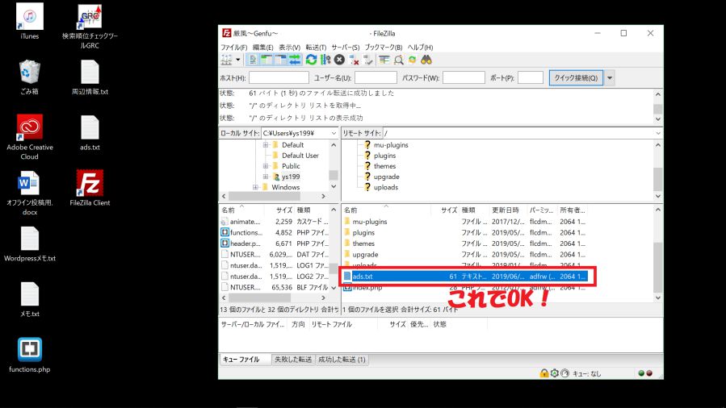Click the クイック接続(Q) button

pos(576,77)
